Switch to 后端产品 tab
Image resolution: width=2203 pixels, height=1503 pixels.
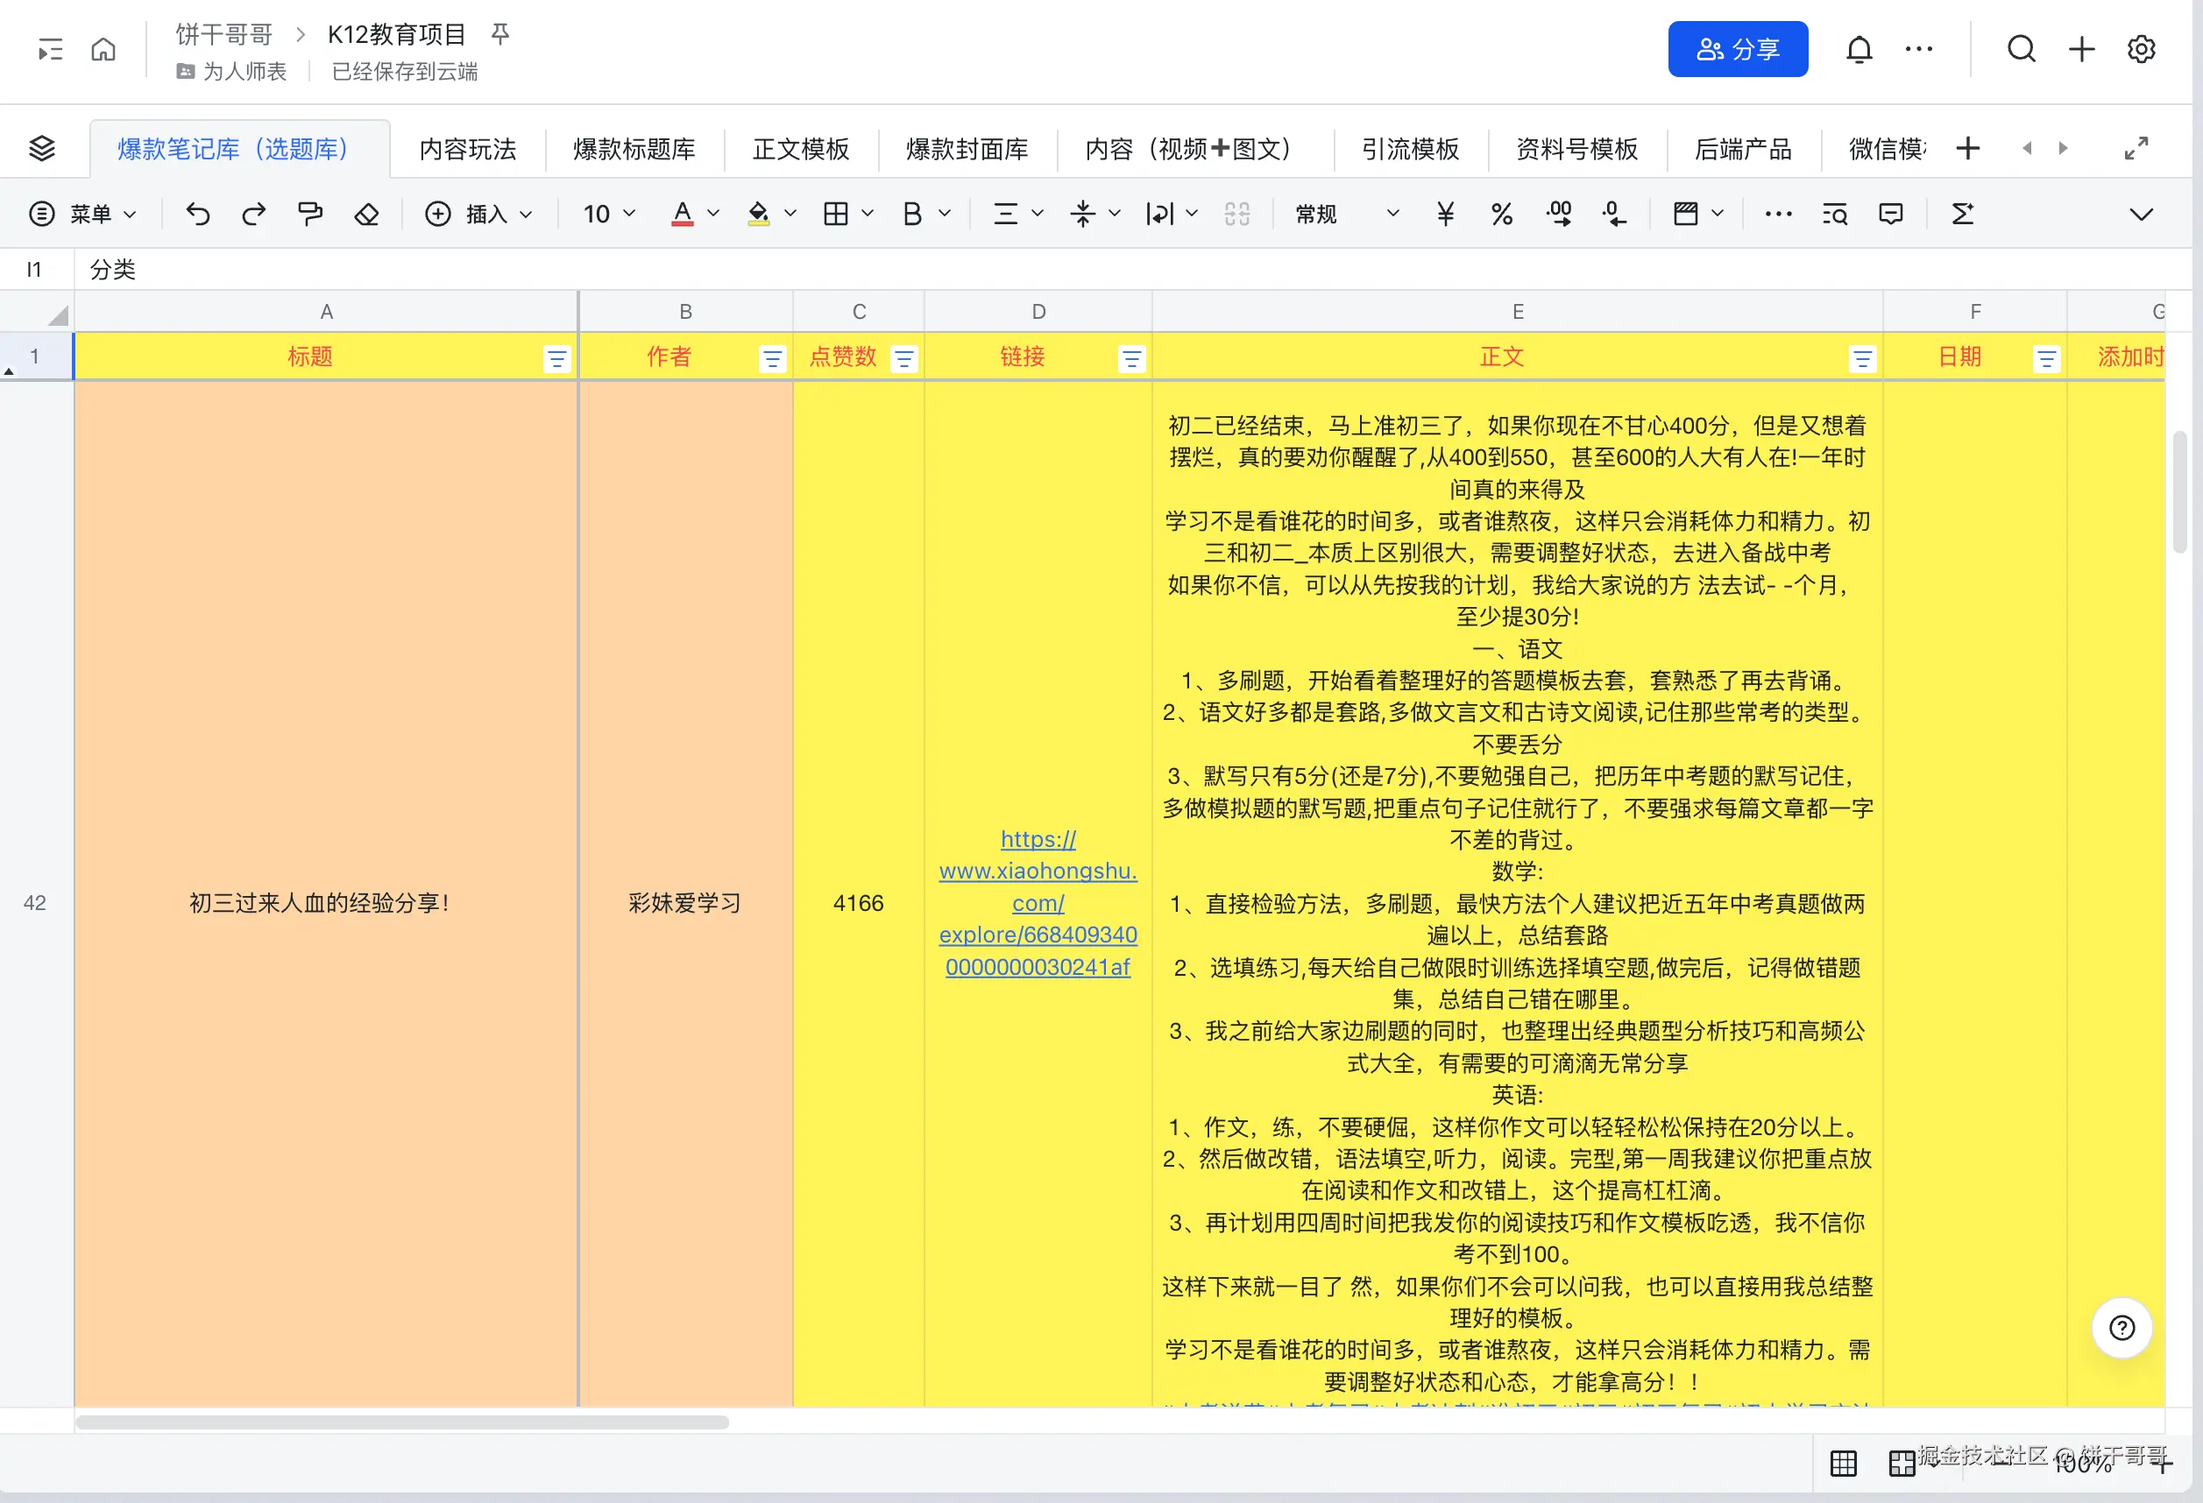(x=1743, y=149)
